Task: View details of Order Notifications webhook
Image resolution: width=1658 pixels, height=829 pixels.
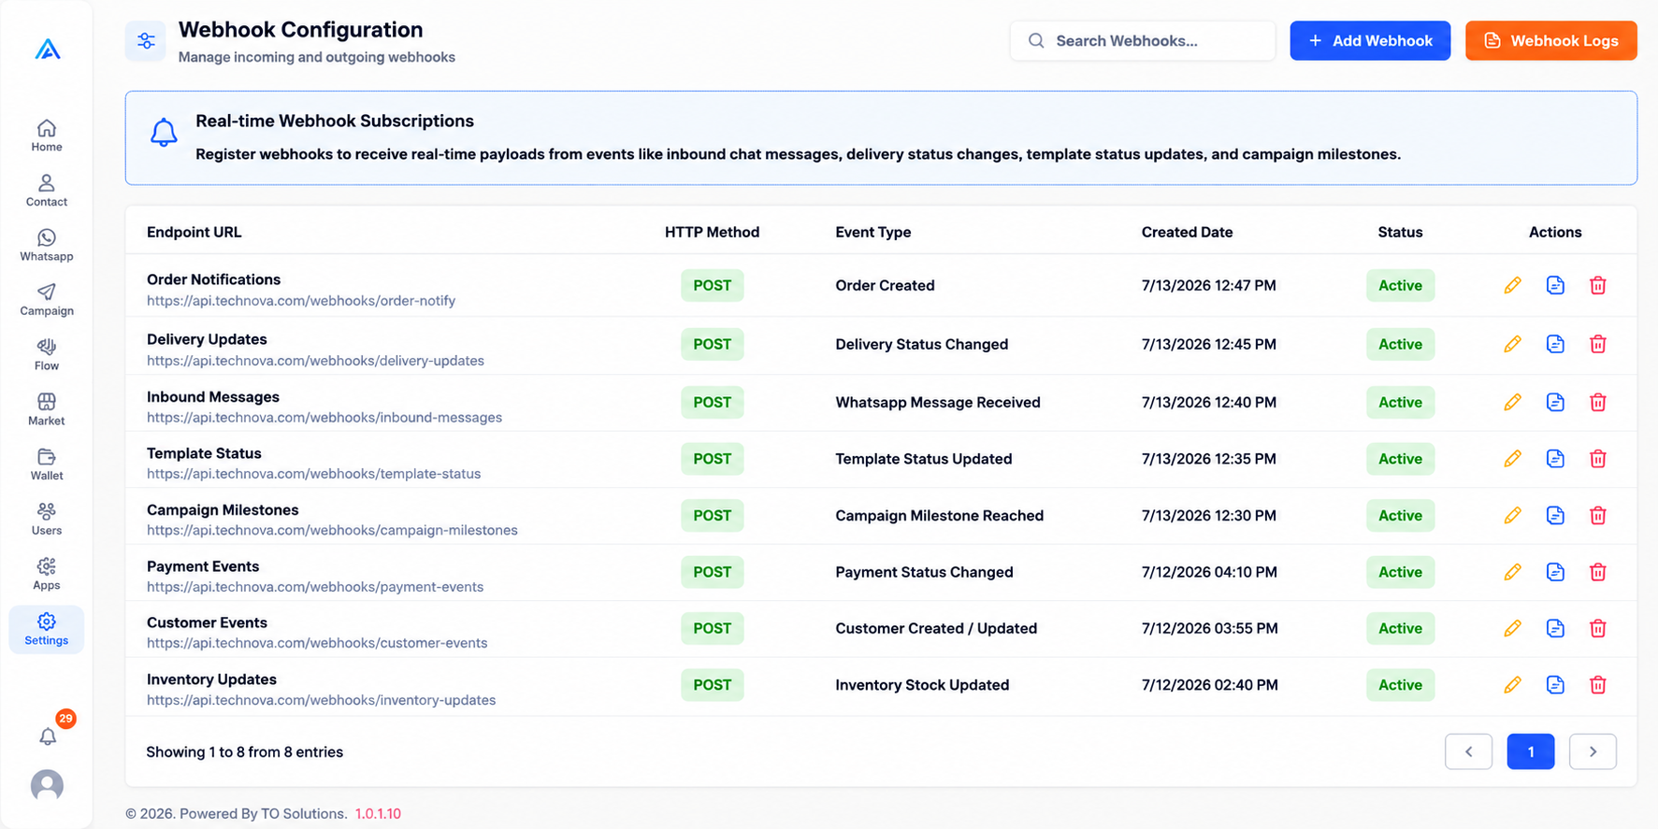Action: click(1555, 285)
